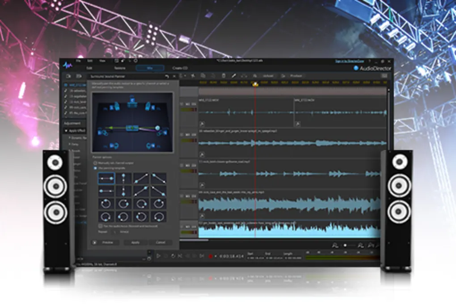Choose the selected horizontal panning template, top row
This screenshot has width=456, height=304.
[106, 178]
